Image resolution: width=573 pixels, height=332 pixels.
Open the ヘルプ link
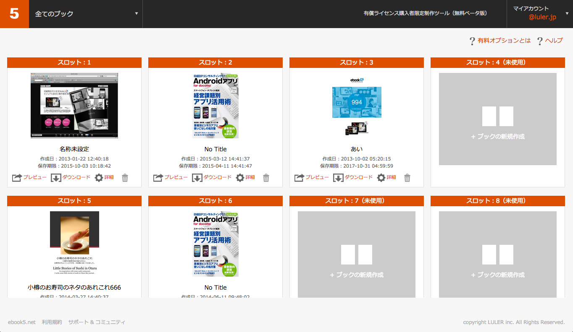(554, 41)
